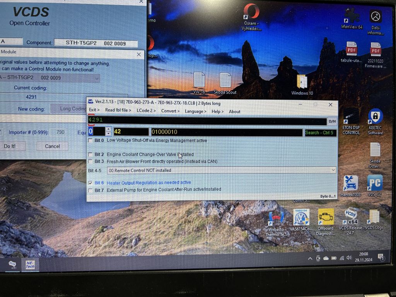
Task: Open the VDS_C2 shortcut
Action: pos(374,183)
